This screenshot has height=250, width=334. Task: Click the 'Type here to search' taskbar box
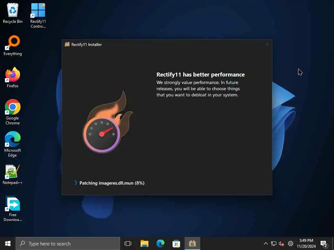point(68,243)
